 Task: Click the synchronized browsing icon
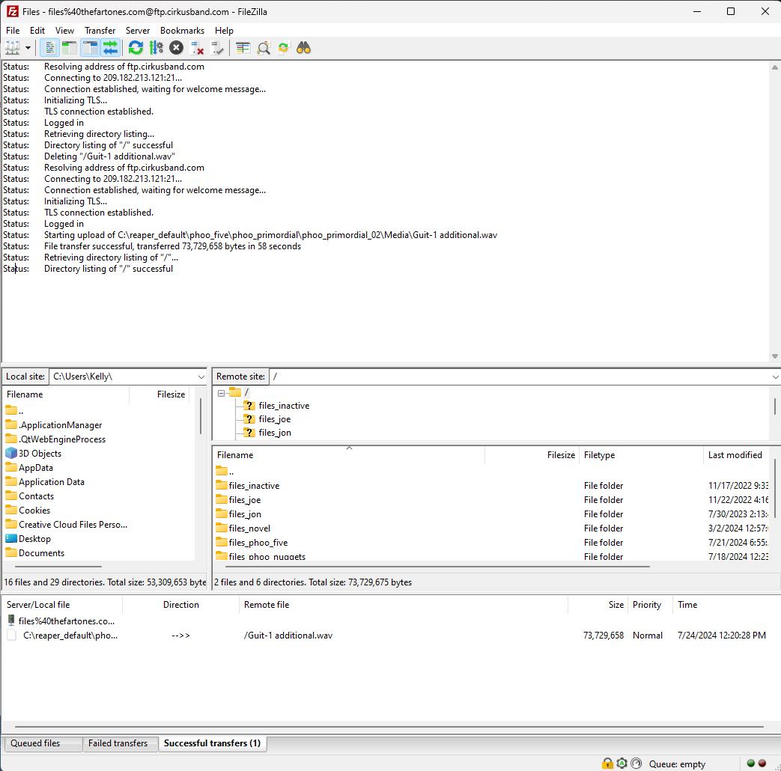coord(283,48)
